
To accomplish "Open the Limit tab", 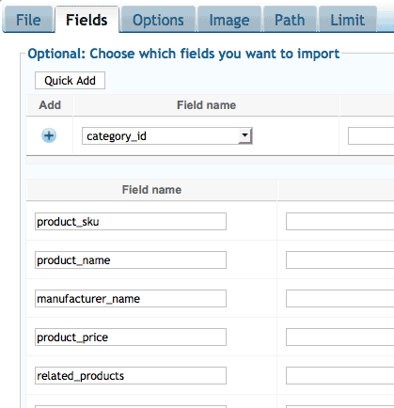I will [347, 20].
